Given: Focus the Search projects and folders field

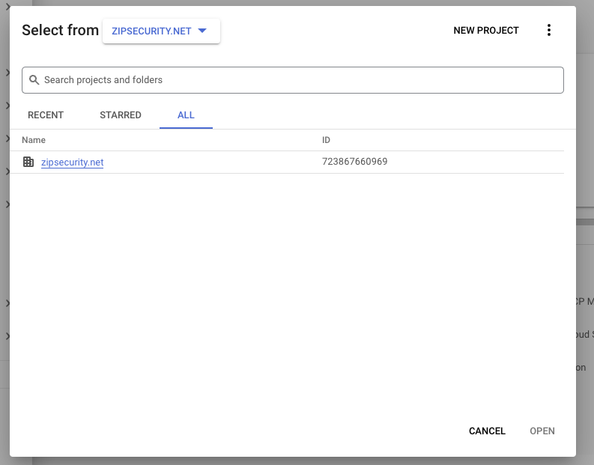Looking at the screenshot, I should pyautogui.click(x=300, y=80).
